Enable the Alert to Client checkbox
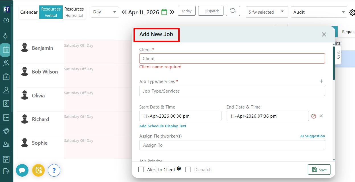 tap(141, 169)
